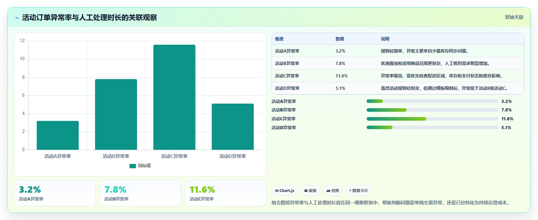
Task: Click the tallest bar, 活动C异常率
Action: click(174, 97)
